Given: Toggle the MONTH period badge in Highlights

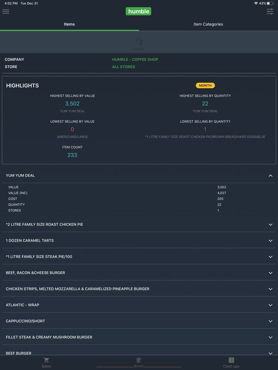Looking at the screenshot, I should point(205,85).
